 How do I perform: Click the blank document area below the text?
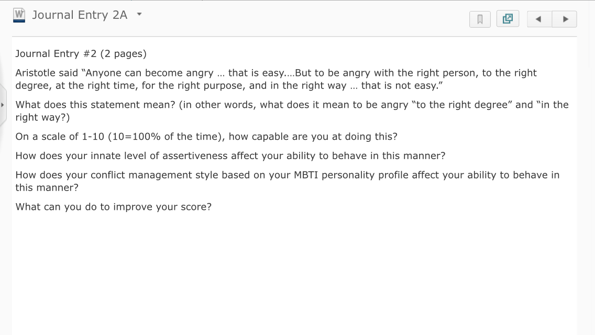294,273
